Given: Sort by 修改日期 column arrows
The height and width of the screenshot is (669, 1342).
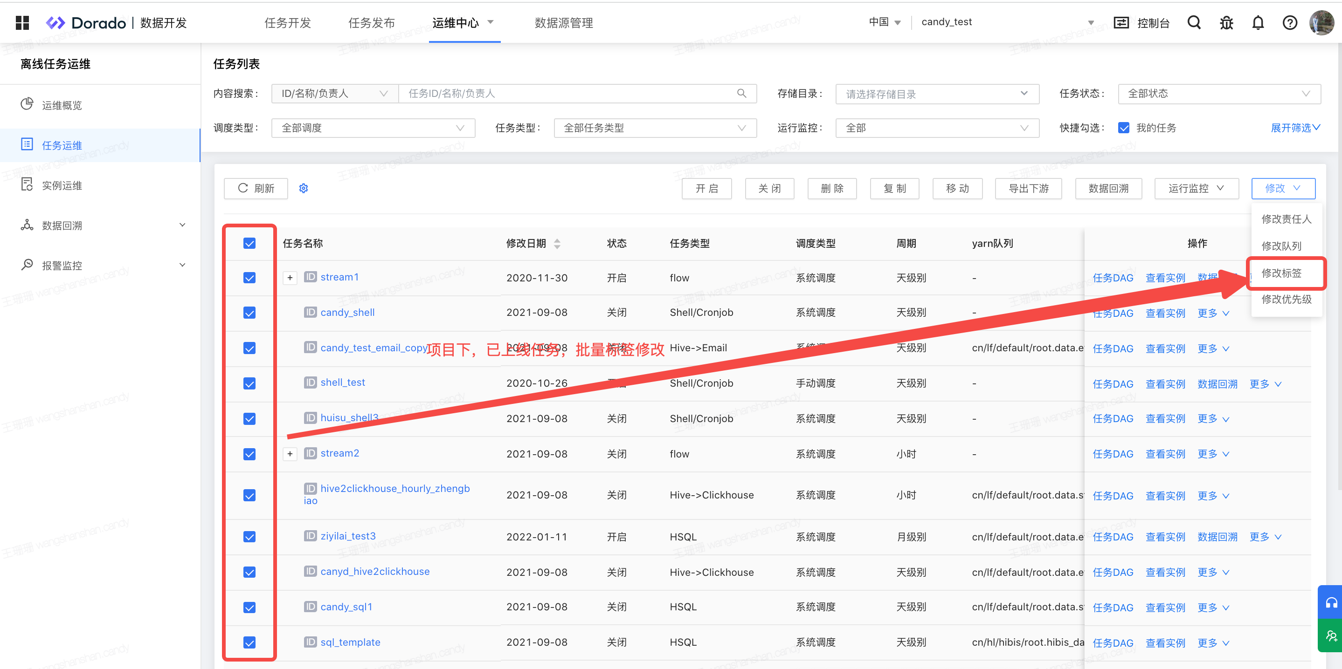Looking at the screenshot, I should [557, 243].
